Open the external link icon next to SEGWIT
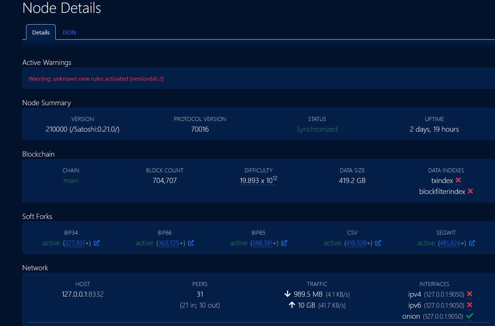This screenshot has height=326, width=495. [x=472, y=243]
